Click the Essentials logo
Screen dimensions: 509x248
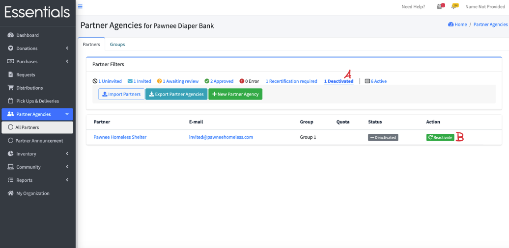click(37, 12)
